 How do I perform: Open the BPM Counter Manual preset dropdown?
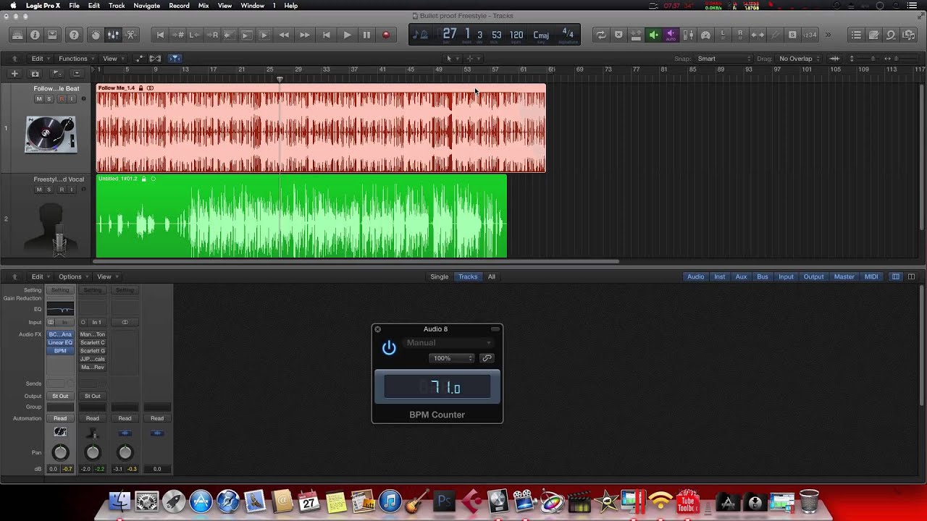coord(449,343)
